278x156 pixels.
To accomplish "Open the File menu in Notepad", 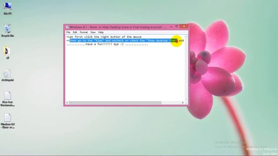I will click(x=68, y=32).
